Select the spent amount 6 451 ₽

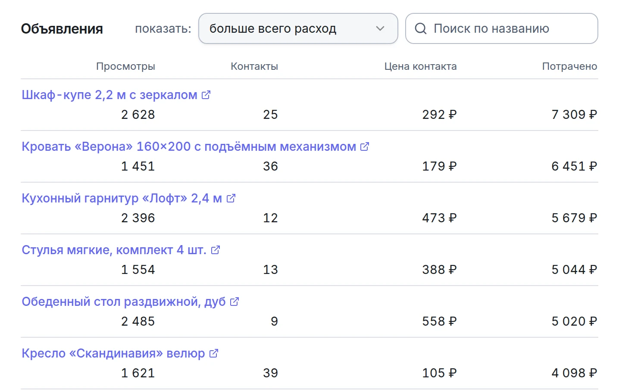[574, 166]
